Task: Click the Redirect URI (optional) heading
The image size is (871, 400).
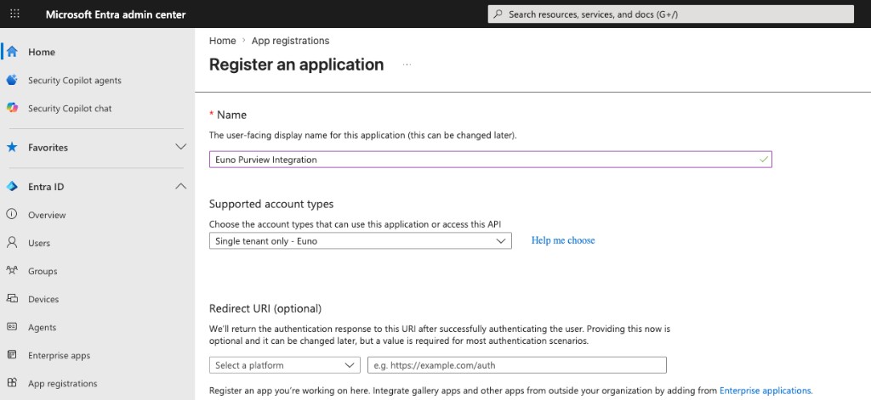Action: tap(265, 308)
